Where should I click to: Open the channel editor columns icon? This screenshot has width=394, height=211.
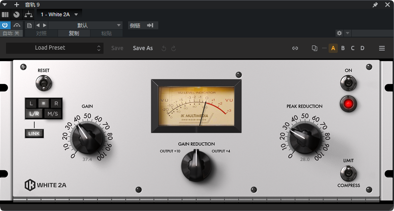(5, 14)
